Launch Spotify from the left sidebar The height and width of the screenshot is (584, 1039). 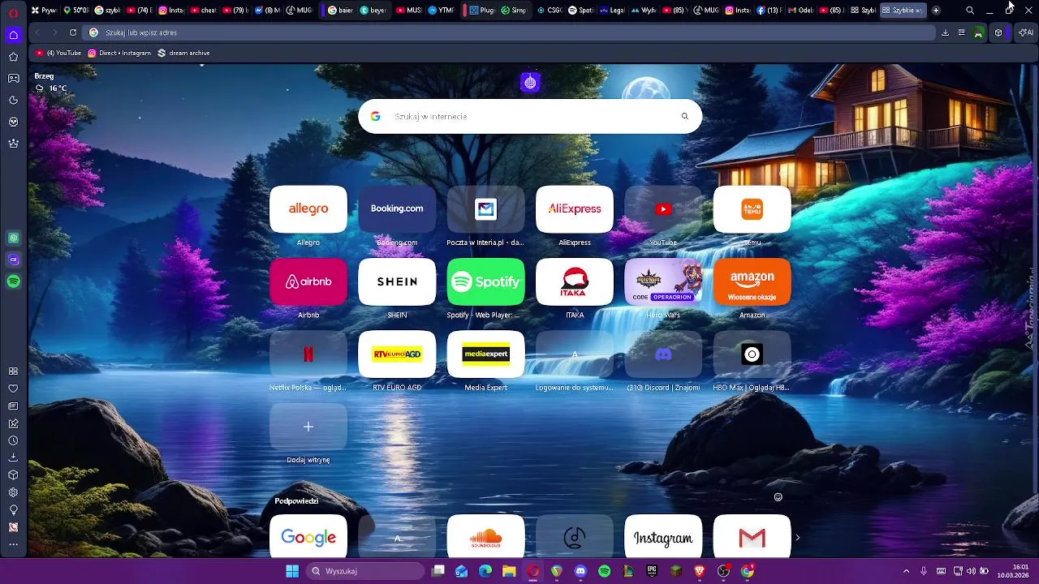(13, 281)
